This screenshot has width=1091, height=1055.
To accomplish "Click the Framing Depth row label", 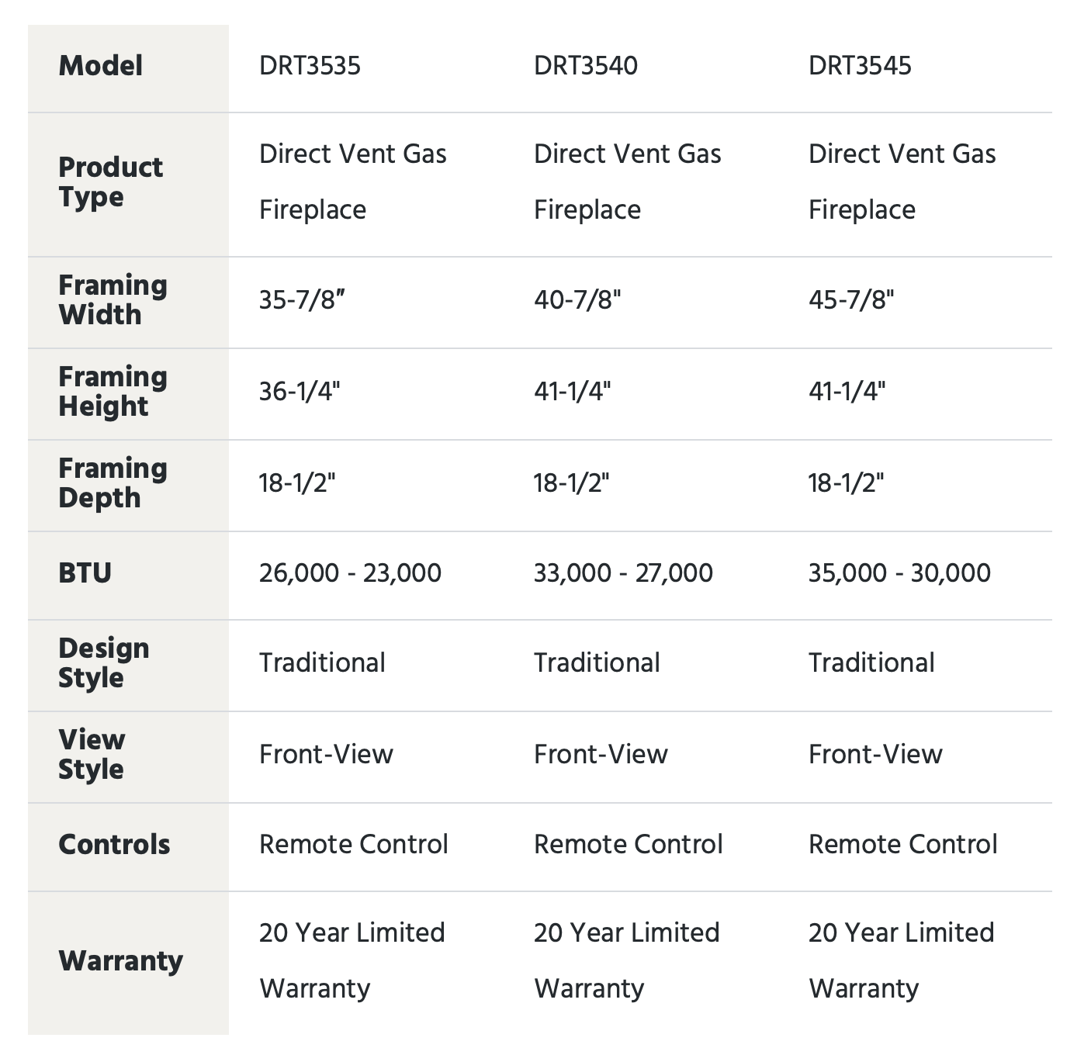I will (113, 483).
